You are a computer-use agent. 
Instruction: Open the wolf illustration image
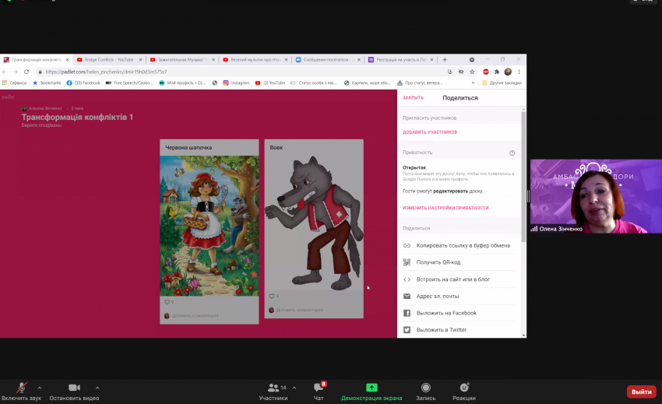[x=314, y=223]
